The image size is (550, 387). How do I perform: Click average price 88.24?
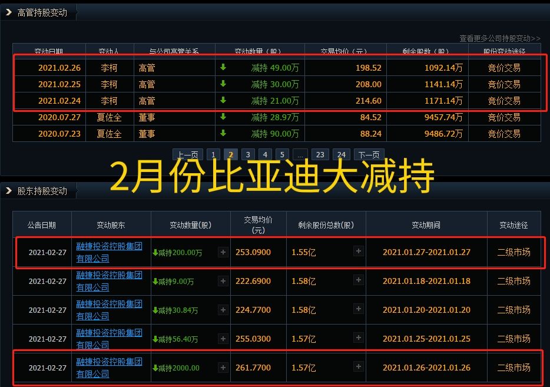(371, 134)
